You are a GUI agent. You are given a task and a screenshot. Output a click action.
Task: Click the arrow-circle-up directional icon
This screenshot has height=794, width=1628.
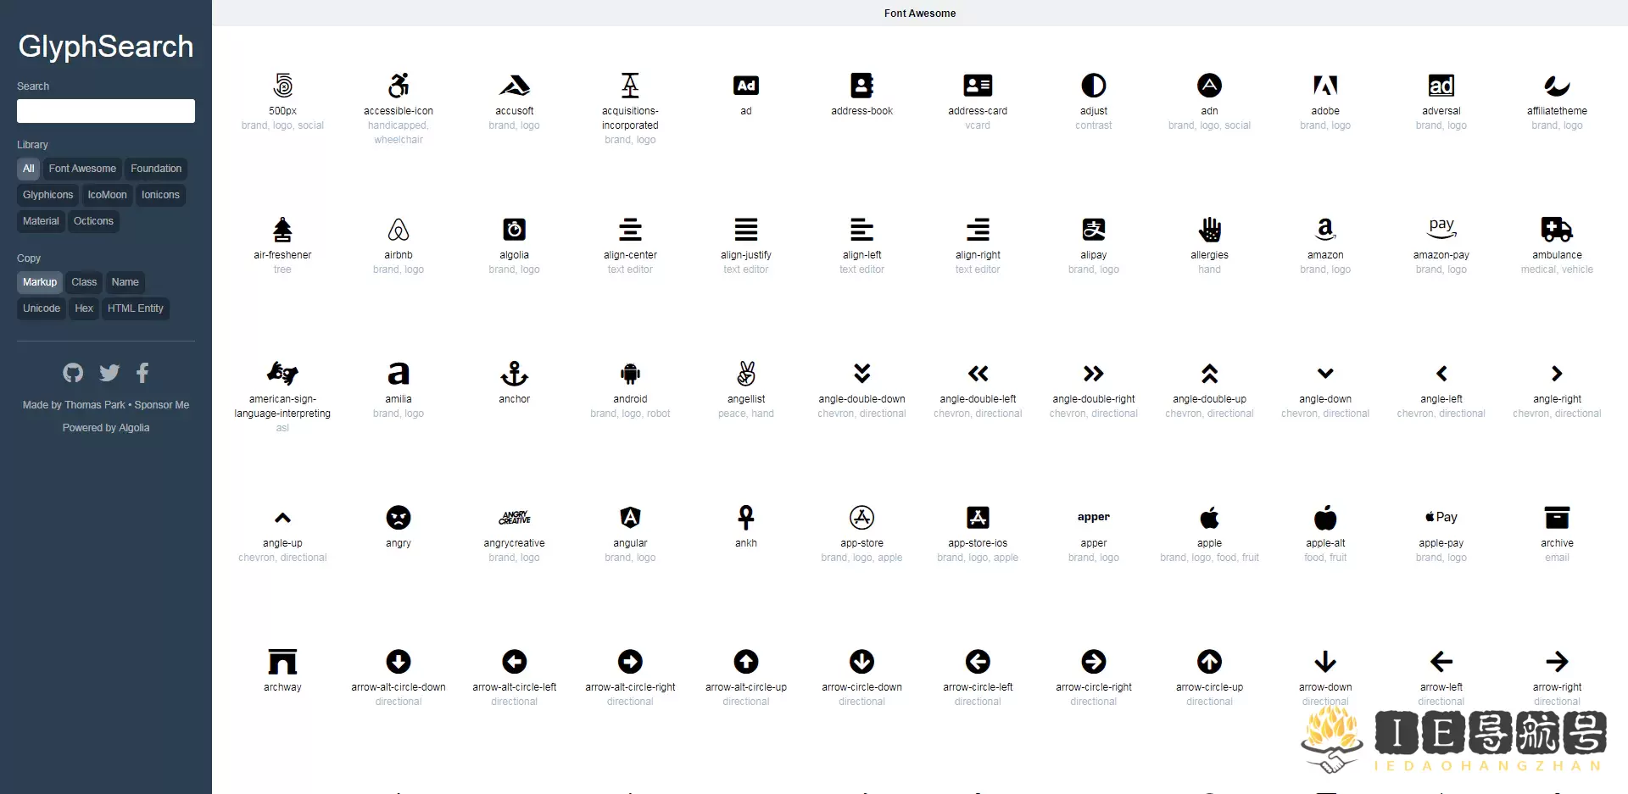[1209, 662]
